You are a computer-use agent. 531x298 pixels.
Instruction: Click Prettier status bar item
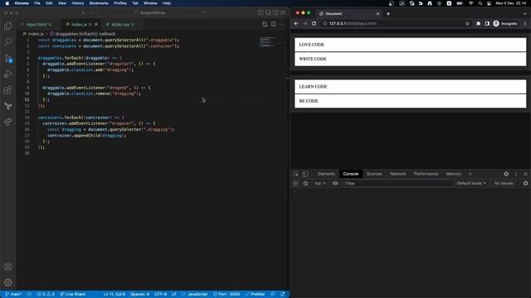[x=255, y=295]
